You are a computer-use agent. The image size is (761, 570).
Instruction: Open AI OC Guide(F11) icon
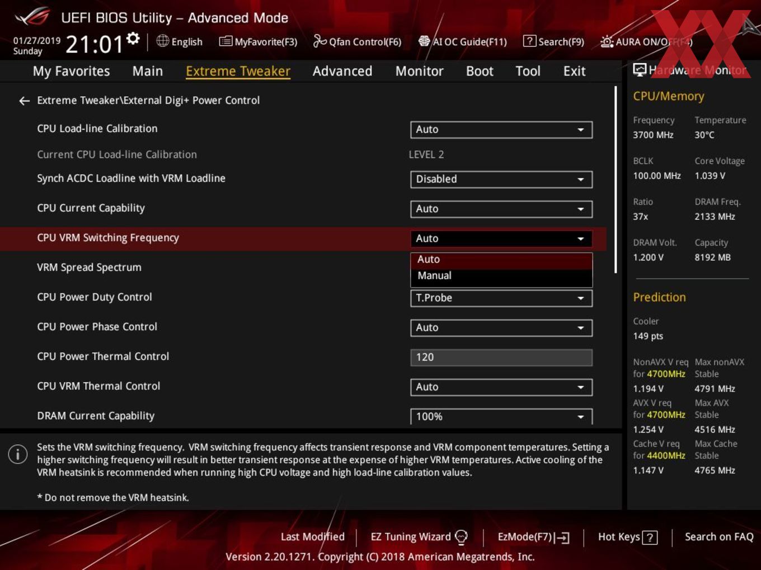(424, 41)
